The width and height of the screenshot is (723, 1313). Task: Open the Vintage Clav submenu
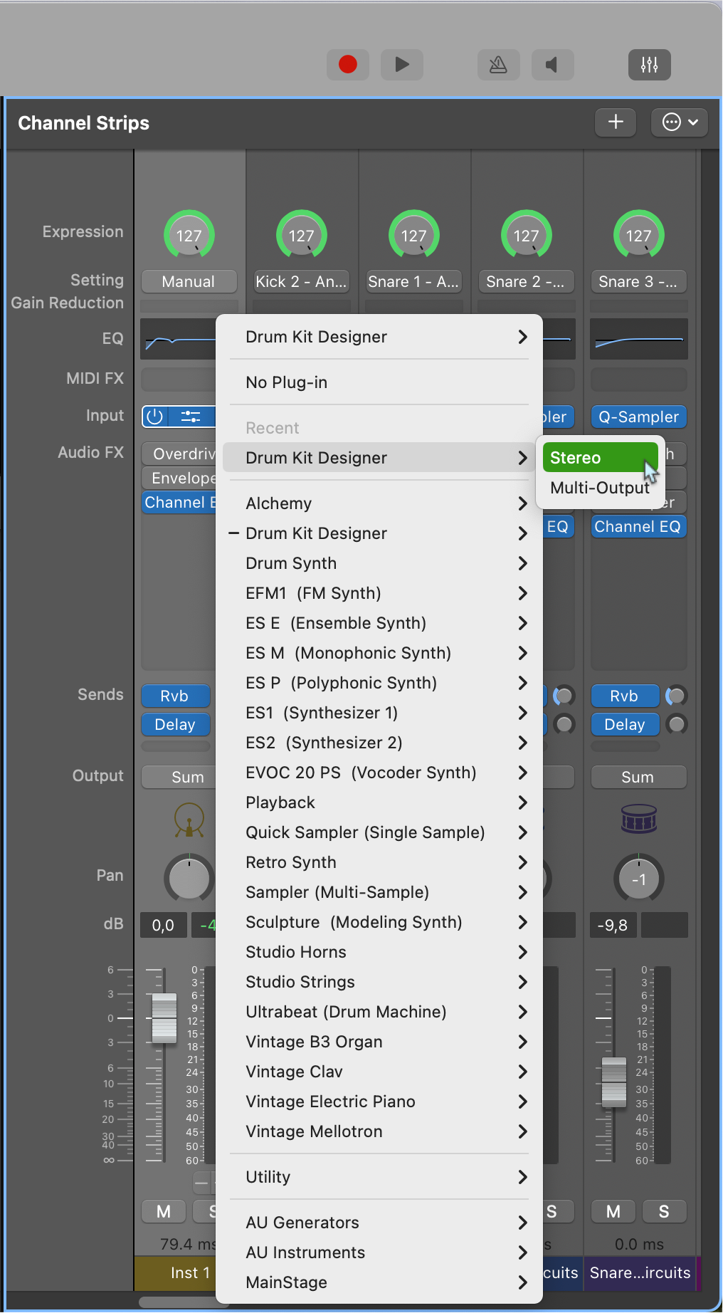tap(379, 1072)
